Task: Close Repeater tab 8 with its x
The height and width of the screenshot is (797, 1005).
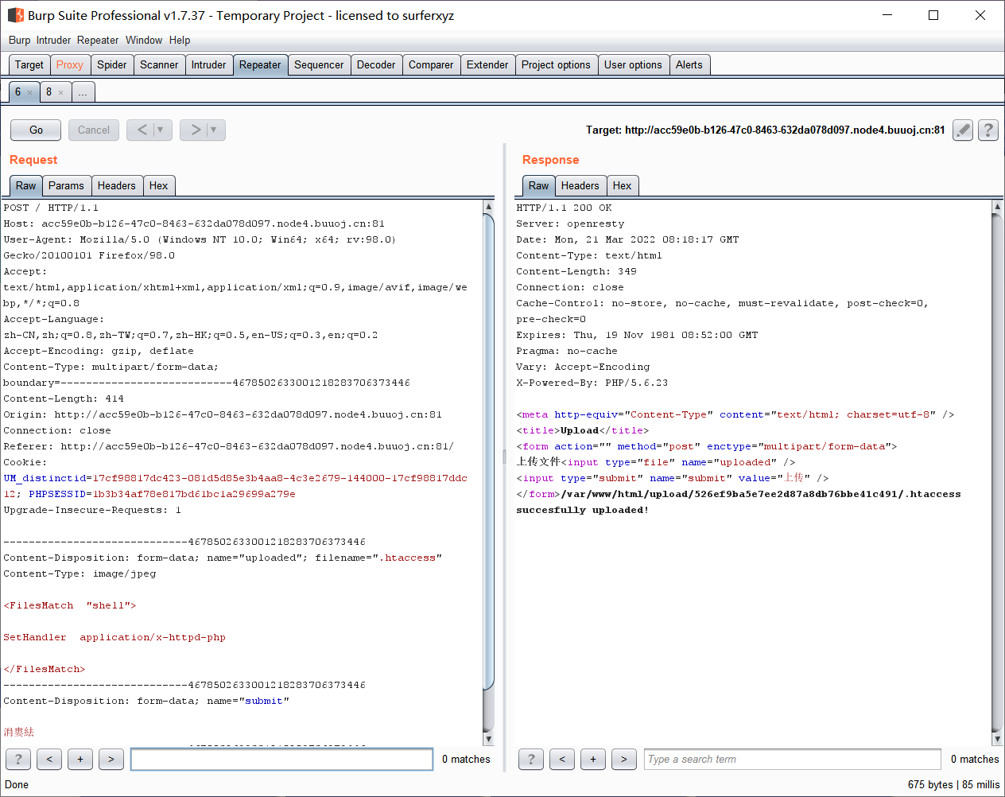Action: point(60,93)
